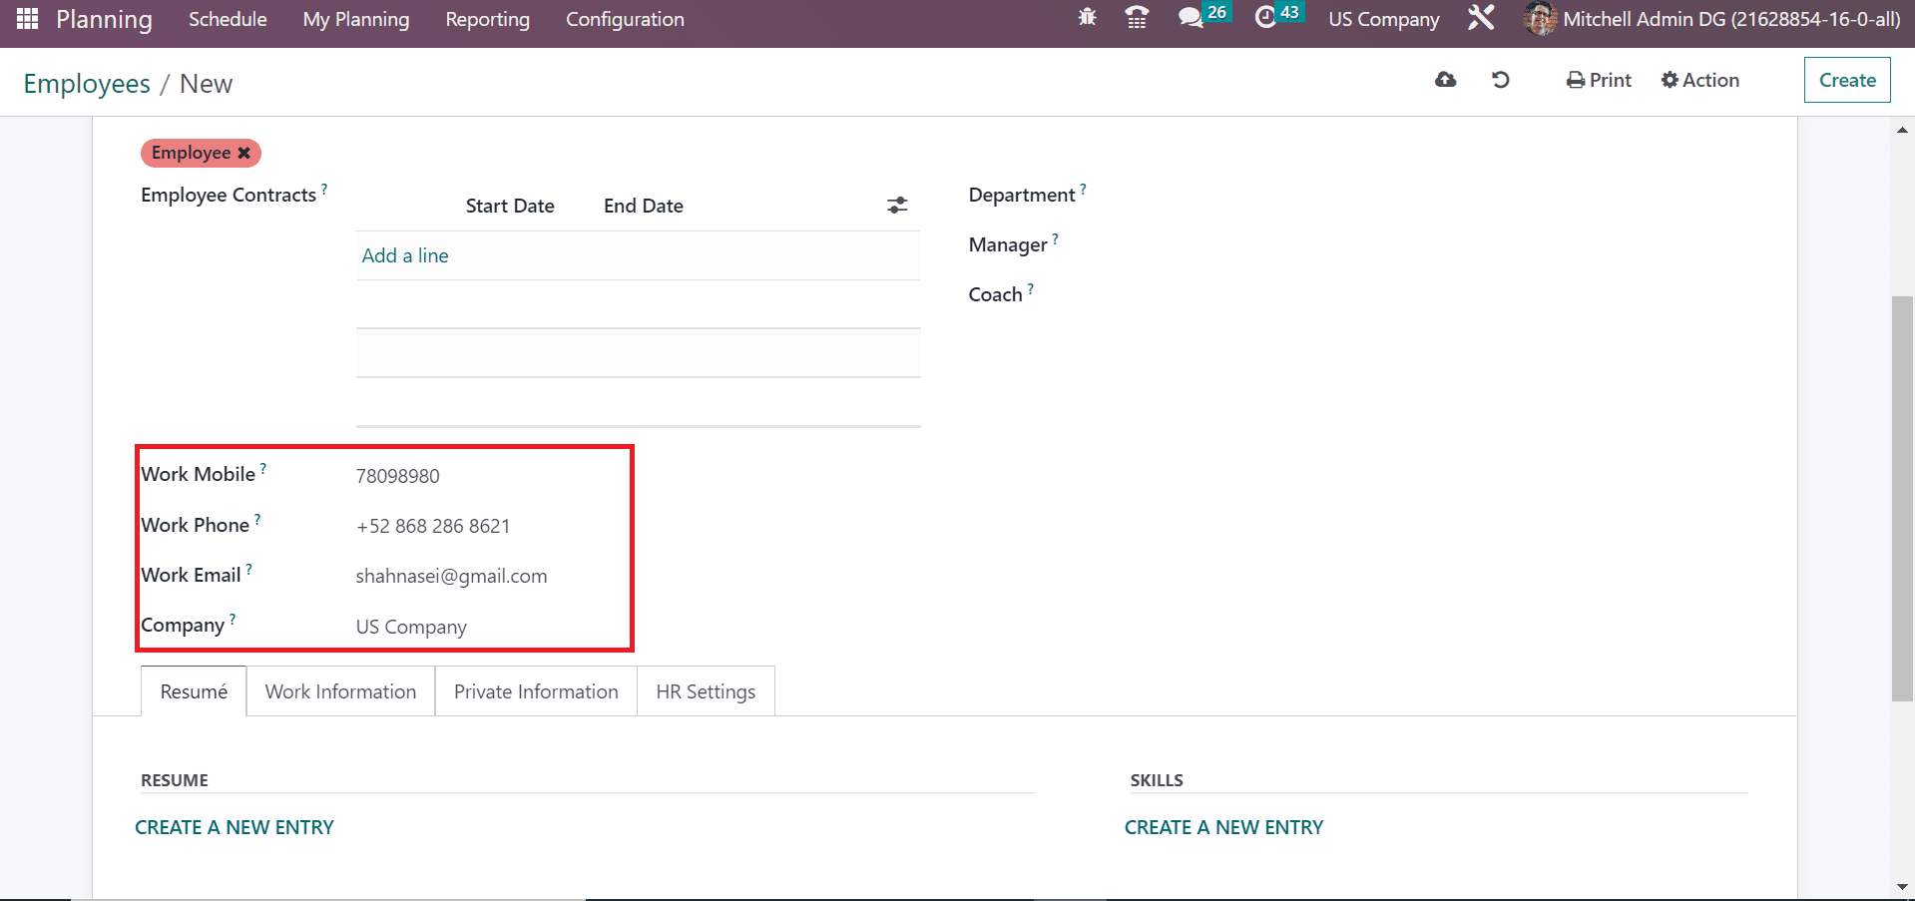Open optional columns settings in contracts table
The image size is (1915, 901).
(897, 206)
